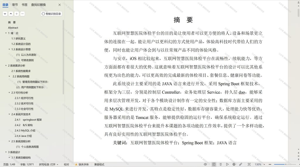
Task: Open (1) 管理员用例图如下所示 entry
Action: click(x=33, y=82)
